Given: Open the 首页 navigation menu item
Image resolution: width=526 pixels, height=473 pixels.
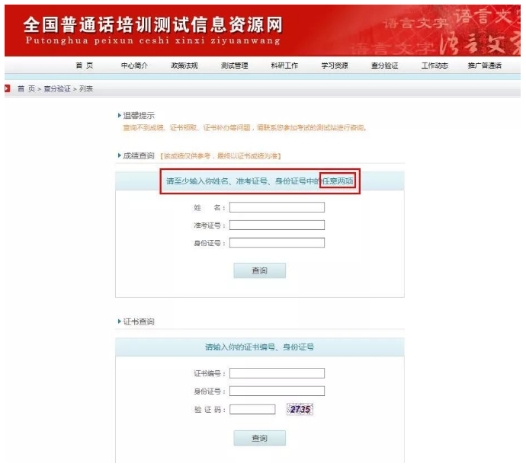Looking at the screenshot, I should (x=84, y=66).
